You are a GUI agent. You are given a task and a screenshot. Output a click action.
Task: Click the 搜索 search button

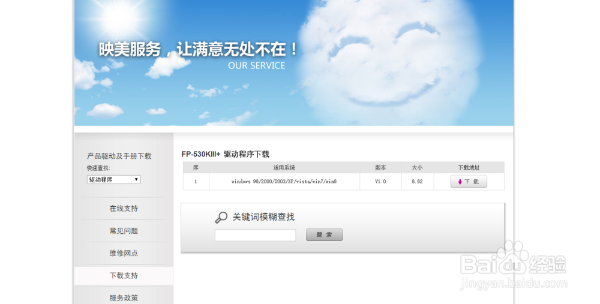(x=324, y=234)
